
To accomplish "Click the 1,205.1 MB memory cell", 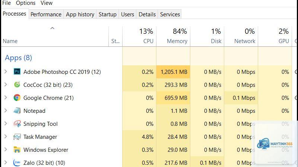I will coord(173,72).
